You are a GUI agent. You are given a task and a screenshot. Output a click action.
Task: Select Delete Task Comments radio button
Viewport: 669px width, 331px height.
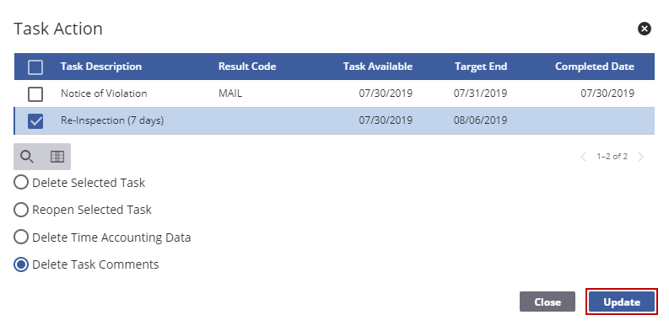coord(21,264)
